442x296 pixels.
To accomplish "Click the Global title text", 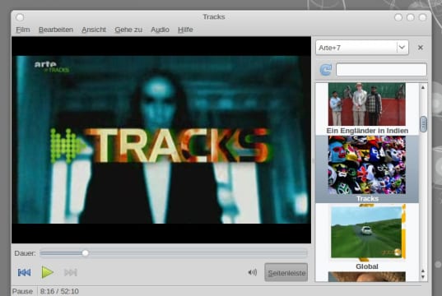I will (367, 266).
